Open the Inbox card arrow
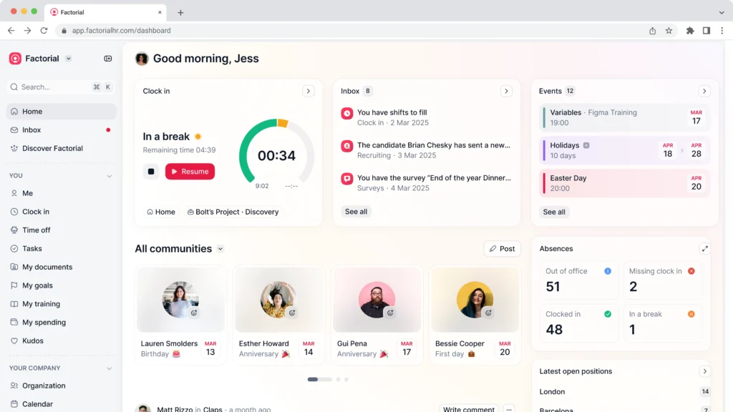 (506, 91)
